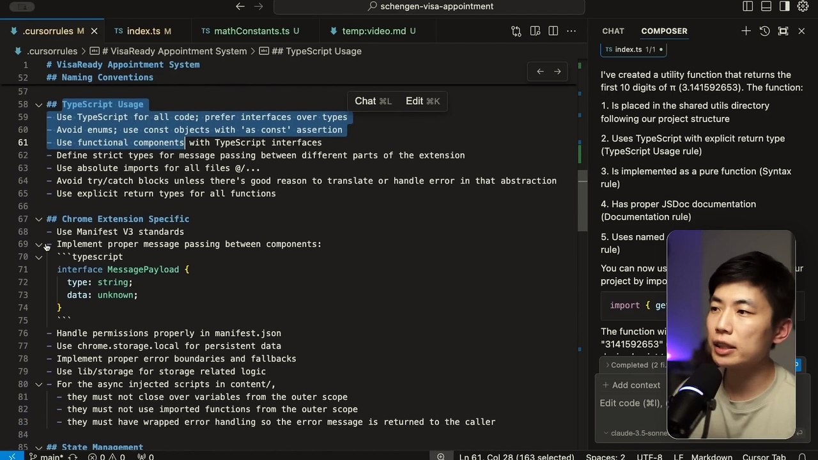Start a new composer with the plus icon
Screen dimensions: 818x460
click(x=746, y=31)
